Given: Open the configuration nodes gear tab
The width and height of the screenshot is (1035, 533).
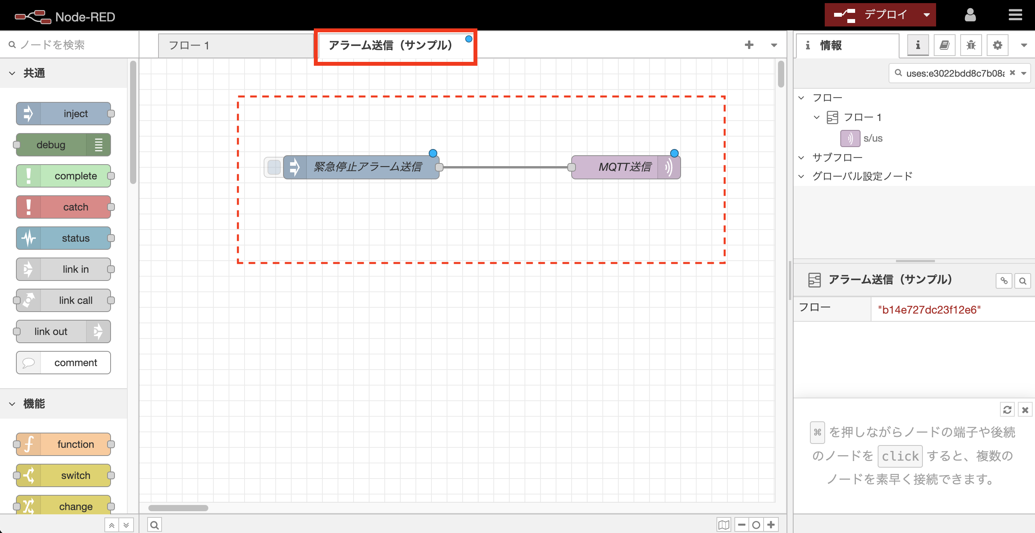Looking at the screenshot, I should [997, 45].
